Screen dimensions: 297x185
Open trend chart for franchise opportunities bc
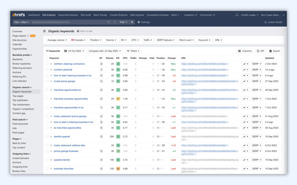[245, 90]
